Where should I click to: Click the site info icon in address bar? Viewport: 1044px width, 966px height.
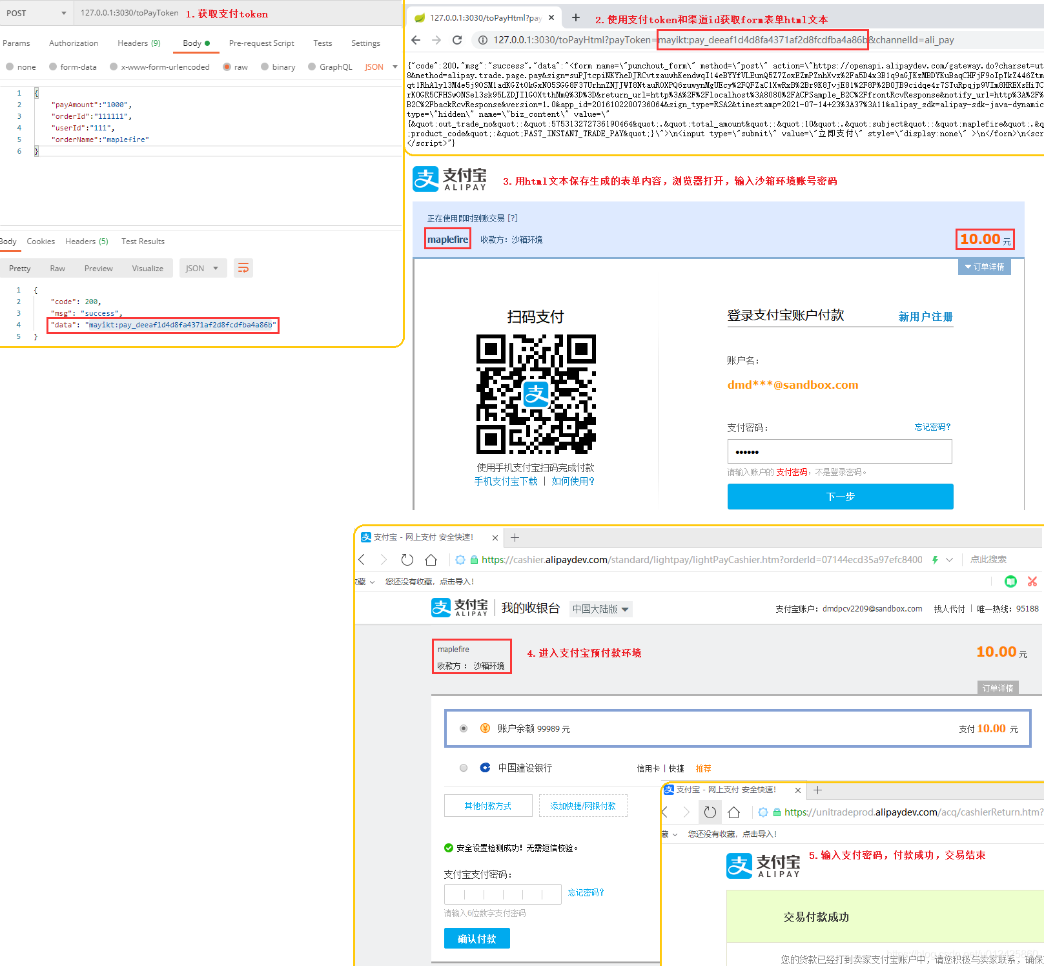coord(482,40)
